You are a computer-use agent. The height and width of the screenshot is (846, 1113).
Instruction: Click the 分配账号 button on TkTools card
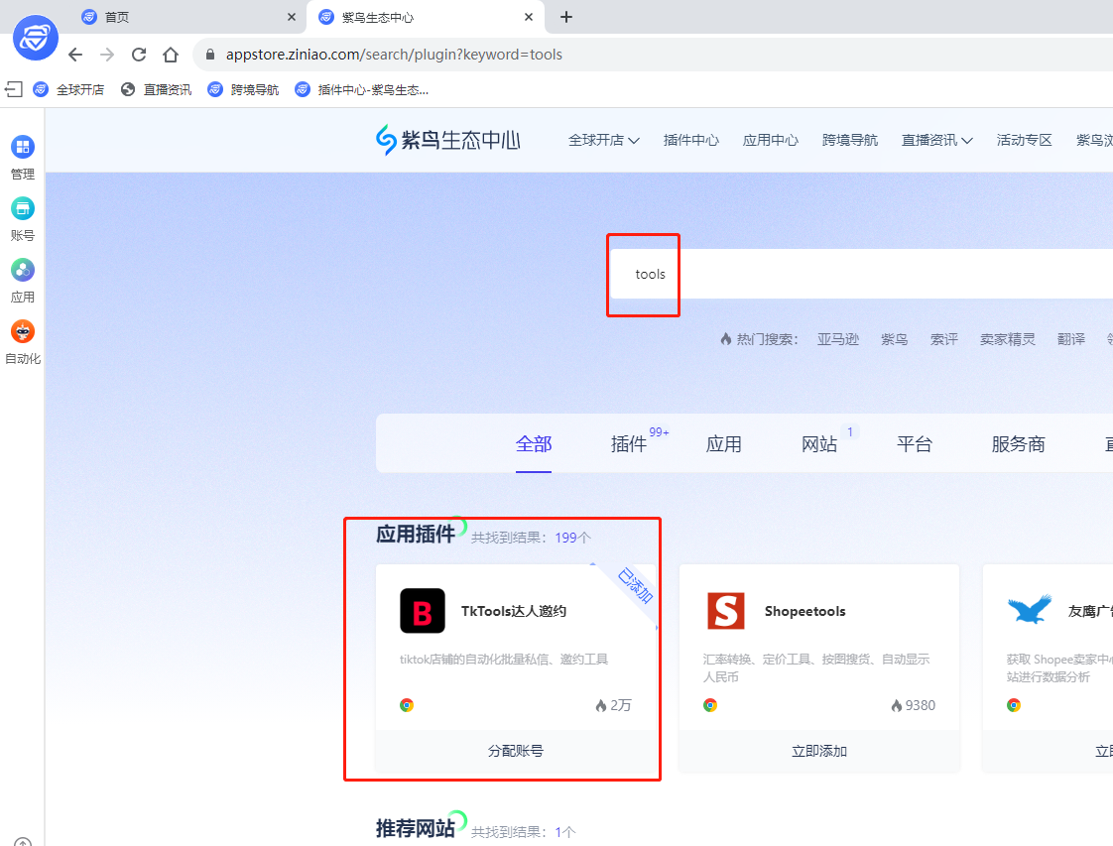click(515, 751)
